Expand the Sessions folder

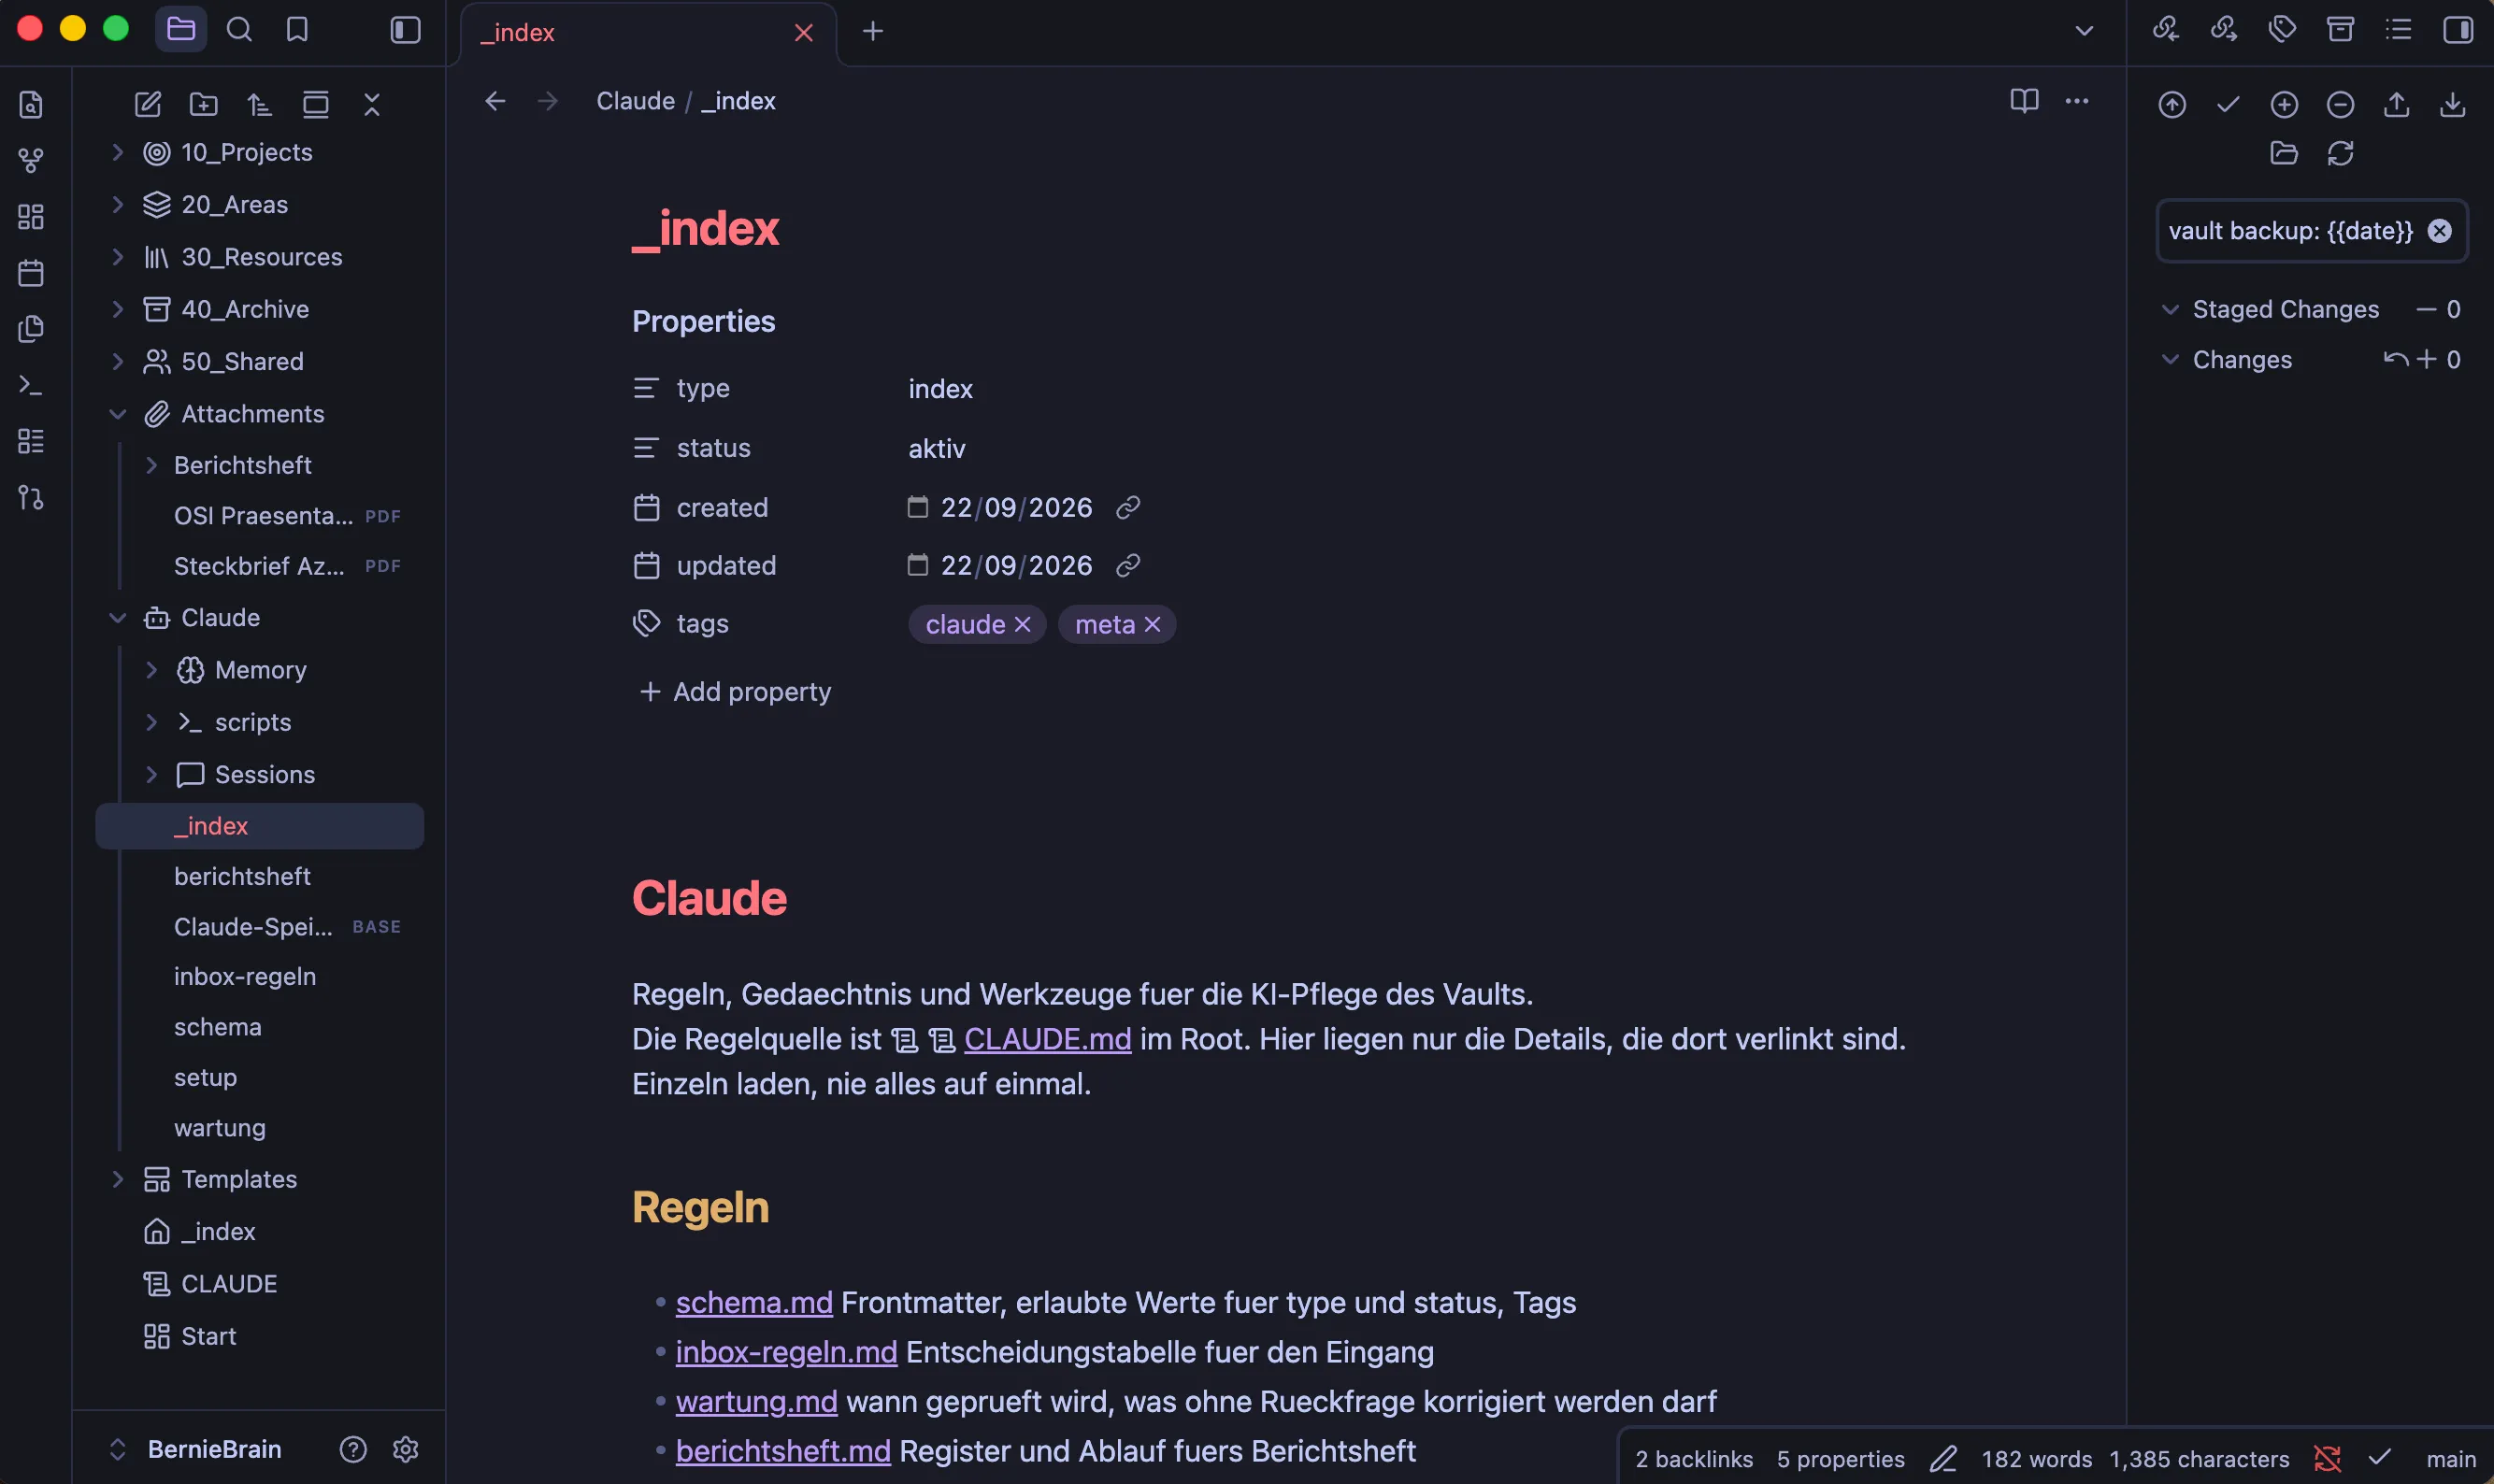(151, 774)
